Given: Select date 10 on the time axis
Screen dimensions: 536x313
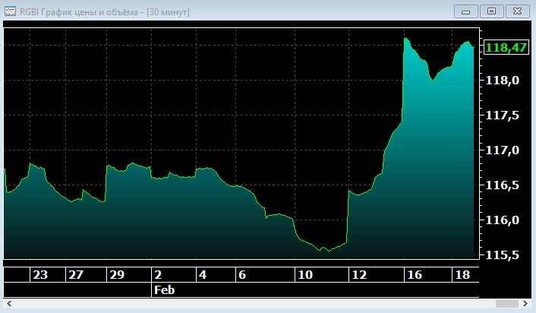Looking at the screenshot, I should [304, 275].
